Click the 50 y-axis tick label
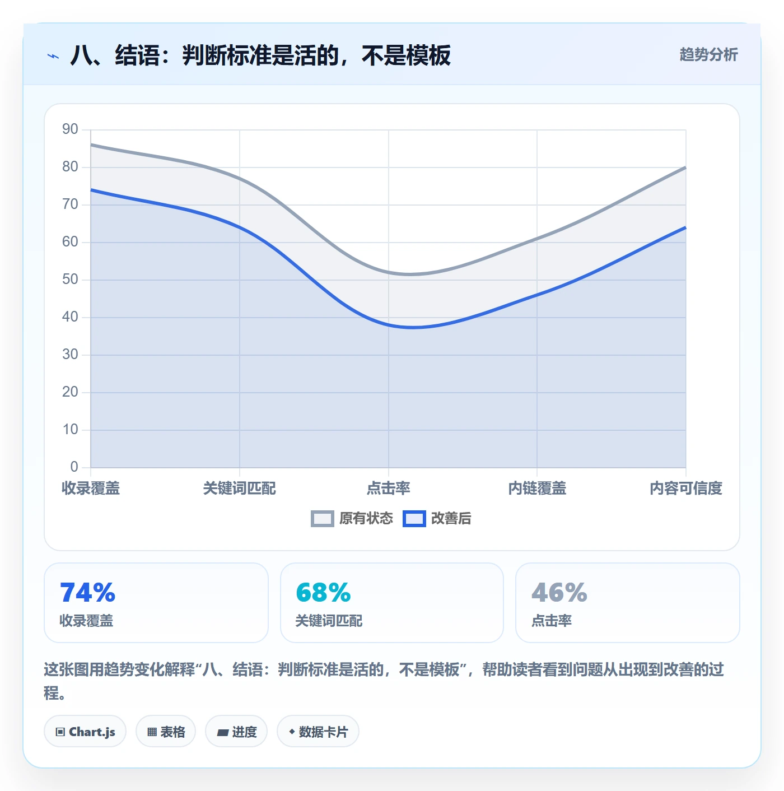The image size is (784, 791). (x=70, y=280)
